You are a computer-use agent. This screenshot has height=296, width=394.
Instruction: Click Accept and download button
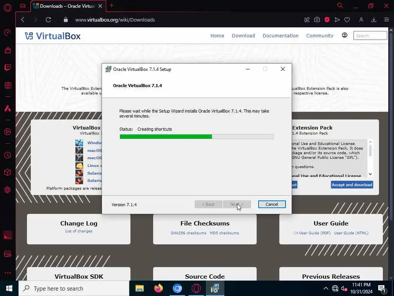click(x=352, y=185)
